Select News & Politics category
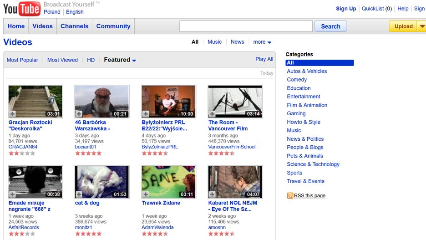The height and width of the screenshot is (240, 426). (x=305, y=139)
